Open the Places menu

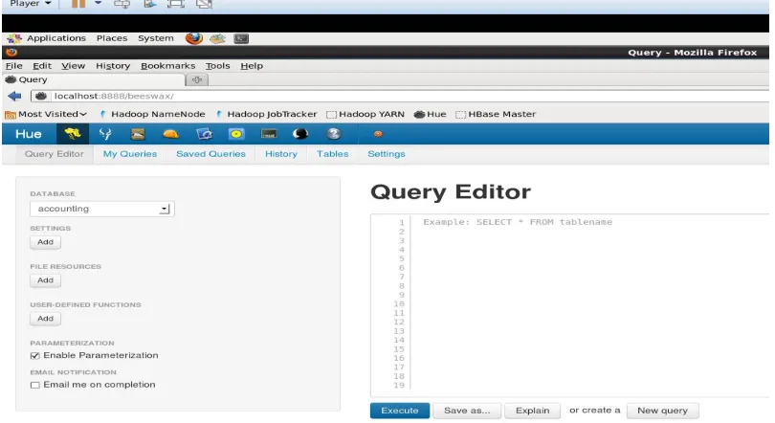(x=112, y=38)
